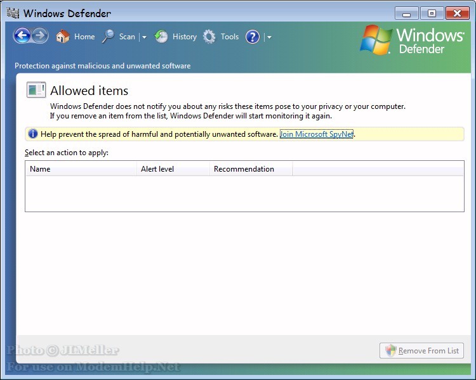
Task: Click the 'Select an action to apply:' label
Action: tap(67, 153)
